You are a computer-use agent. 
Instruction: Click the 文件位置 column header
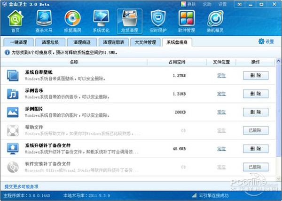pos(221,62)
